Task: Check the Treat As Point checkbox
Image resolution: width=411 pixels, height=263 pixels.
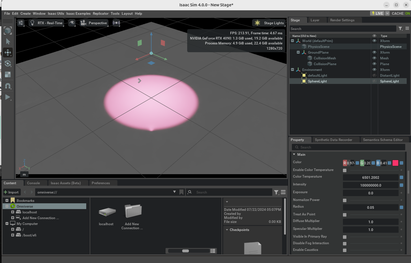Action: [x=345, y=215]
